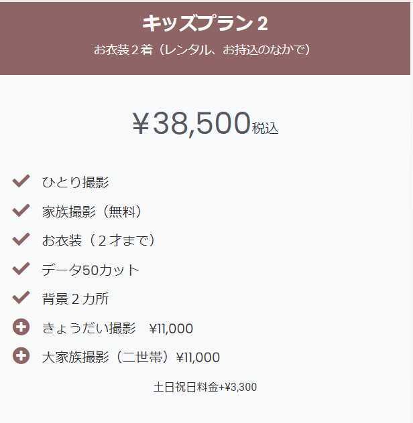Click the checkmark next to 背景2カ所
This screenshot has width=413, height=423.
coord(21,298)
